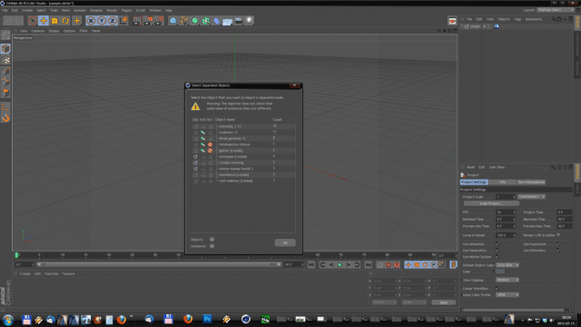The width and height of the screenshot is (581, 327).
Task: Select the 'roof walkway [Lindab]' row
Action: coord(243,181)
